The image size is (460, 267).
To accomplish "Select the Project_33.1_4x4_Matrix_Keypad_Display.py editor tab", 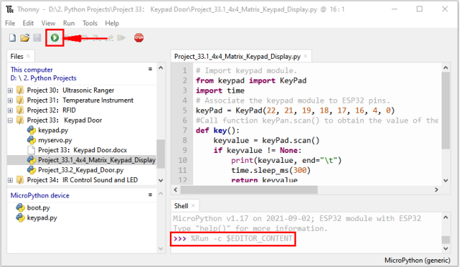I will coord(237,57).
